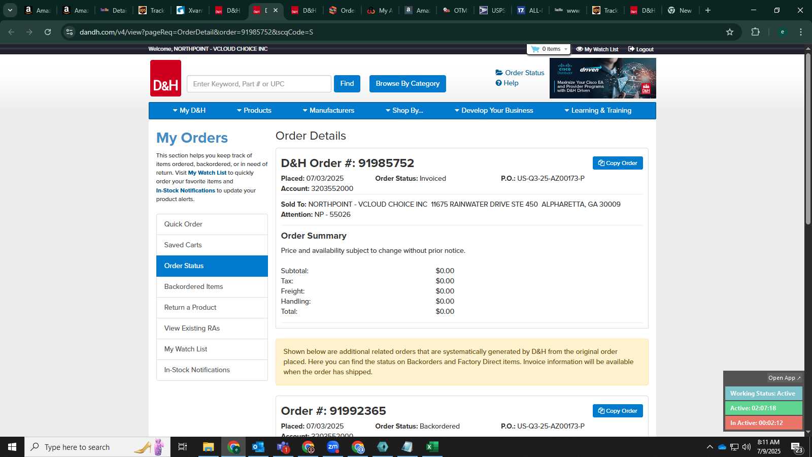Select In-Stock Notifications in sidebar
The image size is (812, 457).
(212, 370)
